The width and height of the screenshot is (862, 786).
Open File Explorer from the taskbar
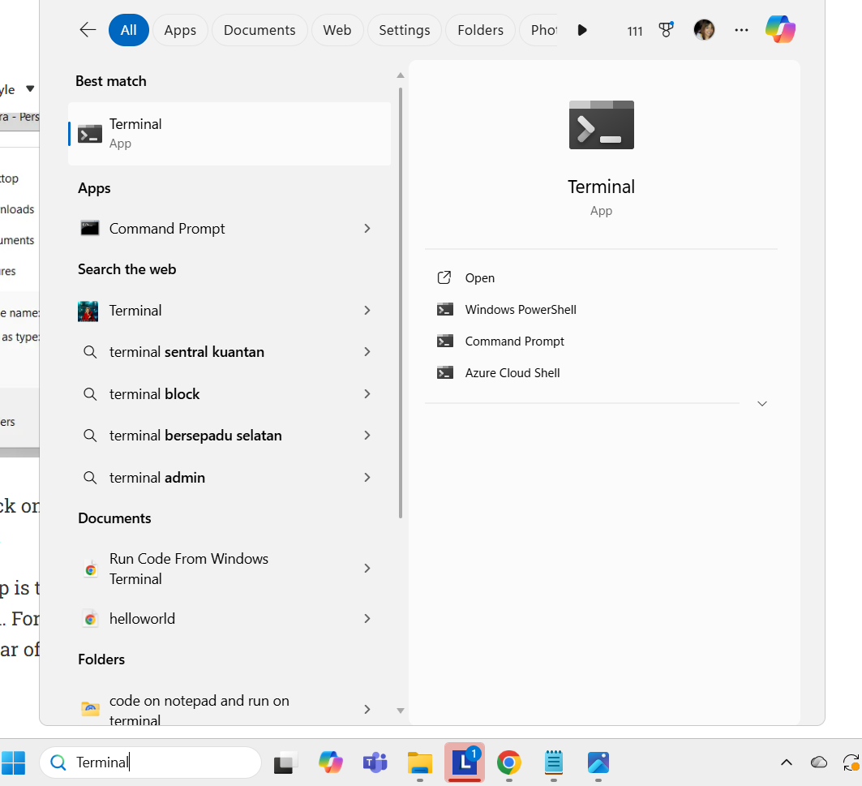point(420,762)
